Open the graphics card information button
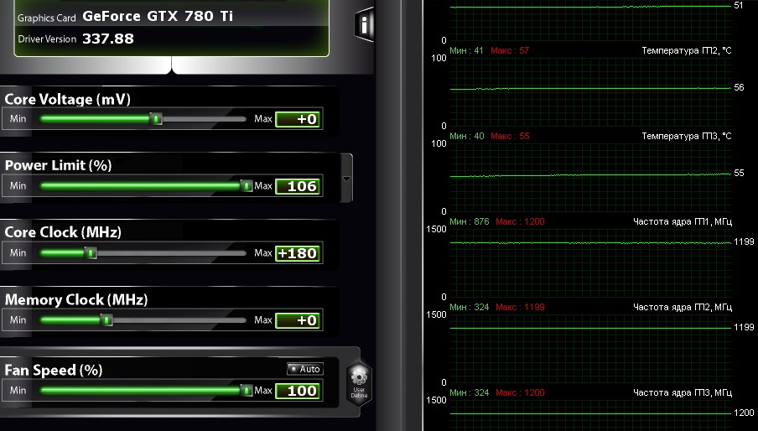 365,23
